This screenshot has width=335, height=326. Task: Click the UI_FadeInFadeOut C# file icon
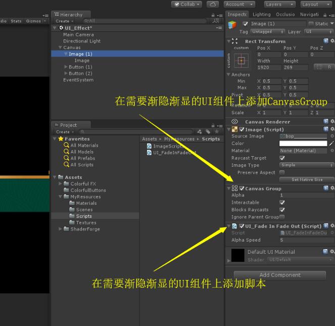[x=150, y=153]
